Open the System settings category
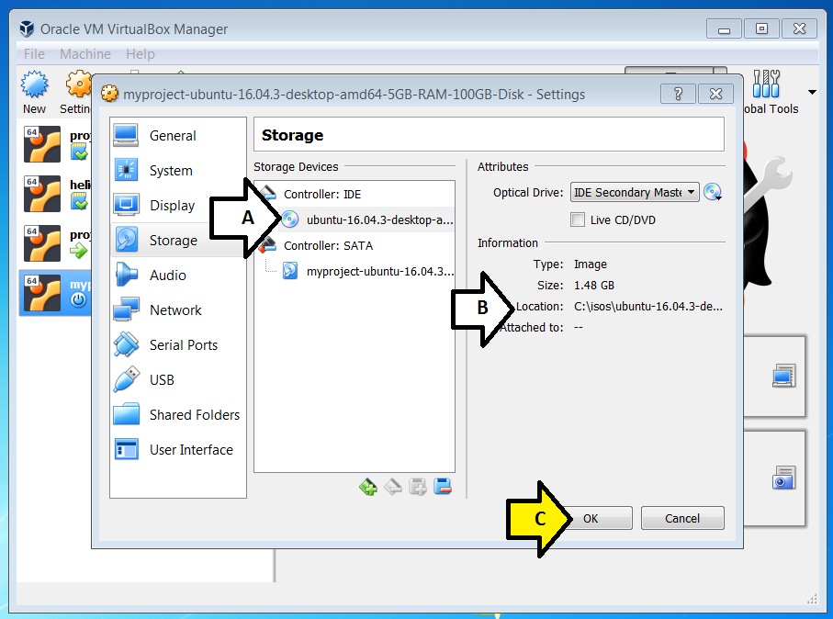 tap(178, 171)
